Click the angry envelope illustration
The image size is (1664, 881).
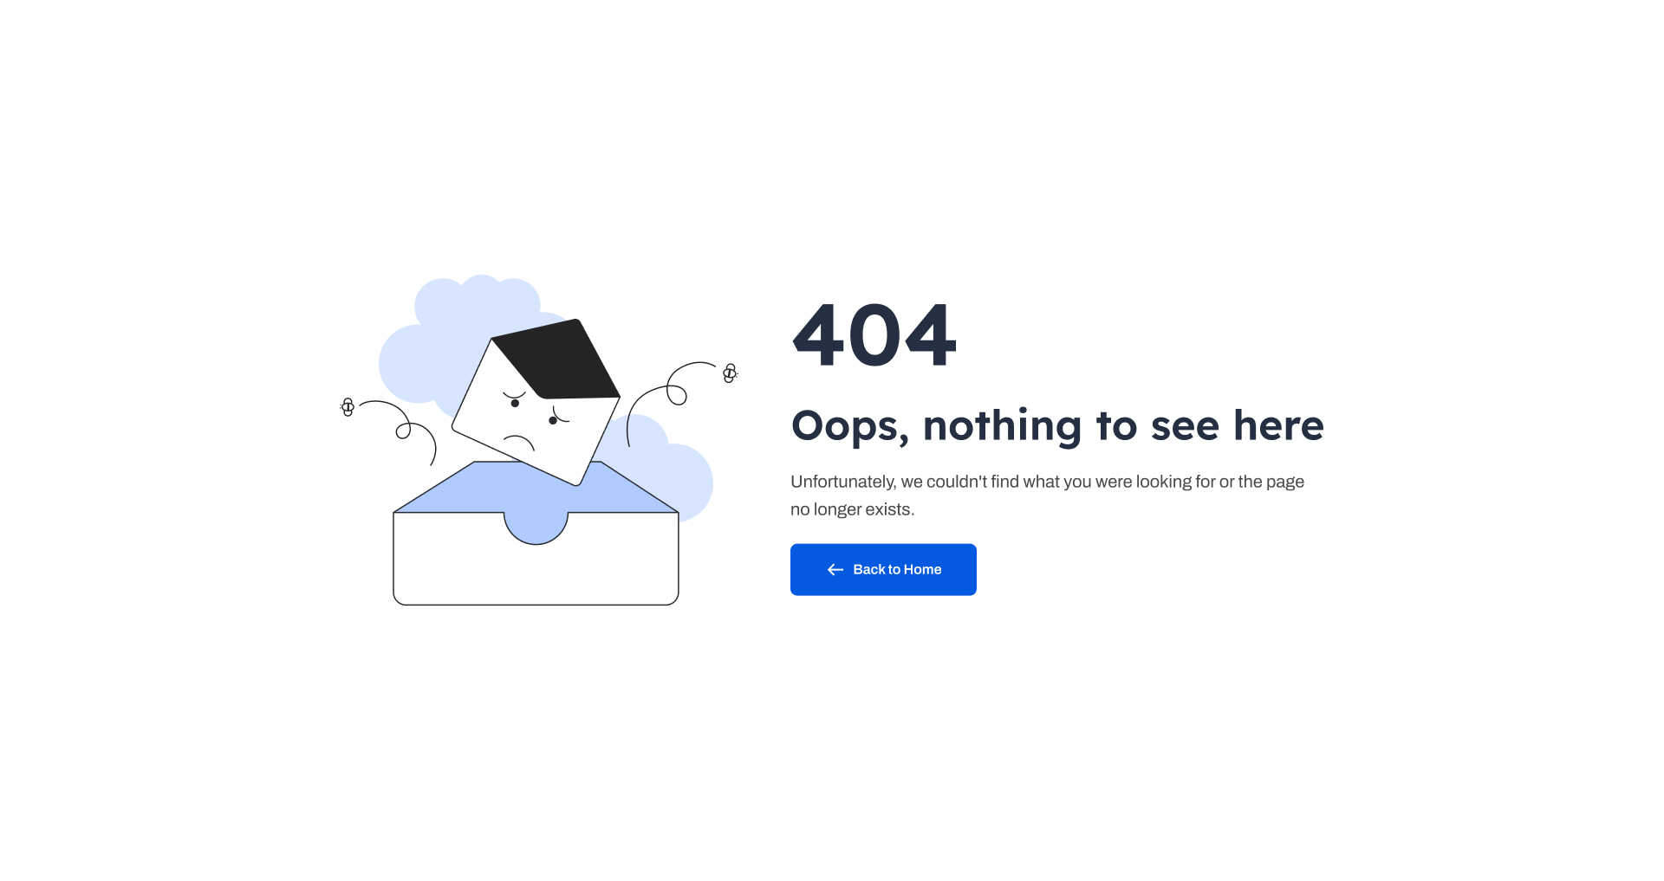coord(536,402)
